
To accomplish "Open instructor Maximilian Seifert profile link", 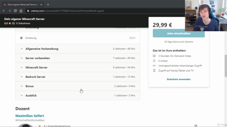I will click(x=30, y=116).
